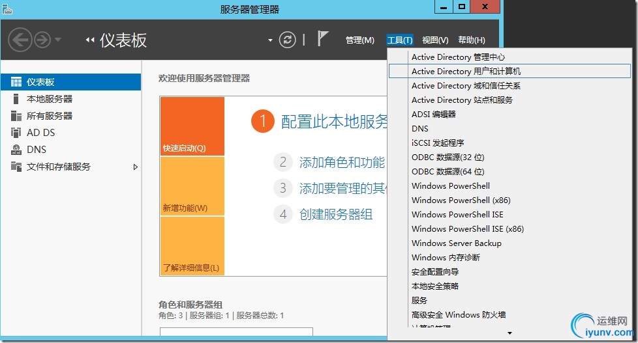This screenshot has height=343, width=638.
Task: Minimize the Server Manager window
Action: pos(444,7)
